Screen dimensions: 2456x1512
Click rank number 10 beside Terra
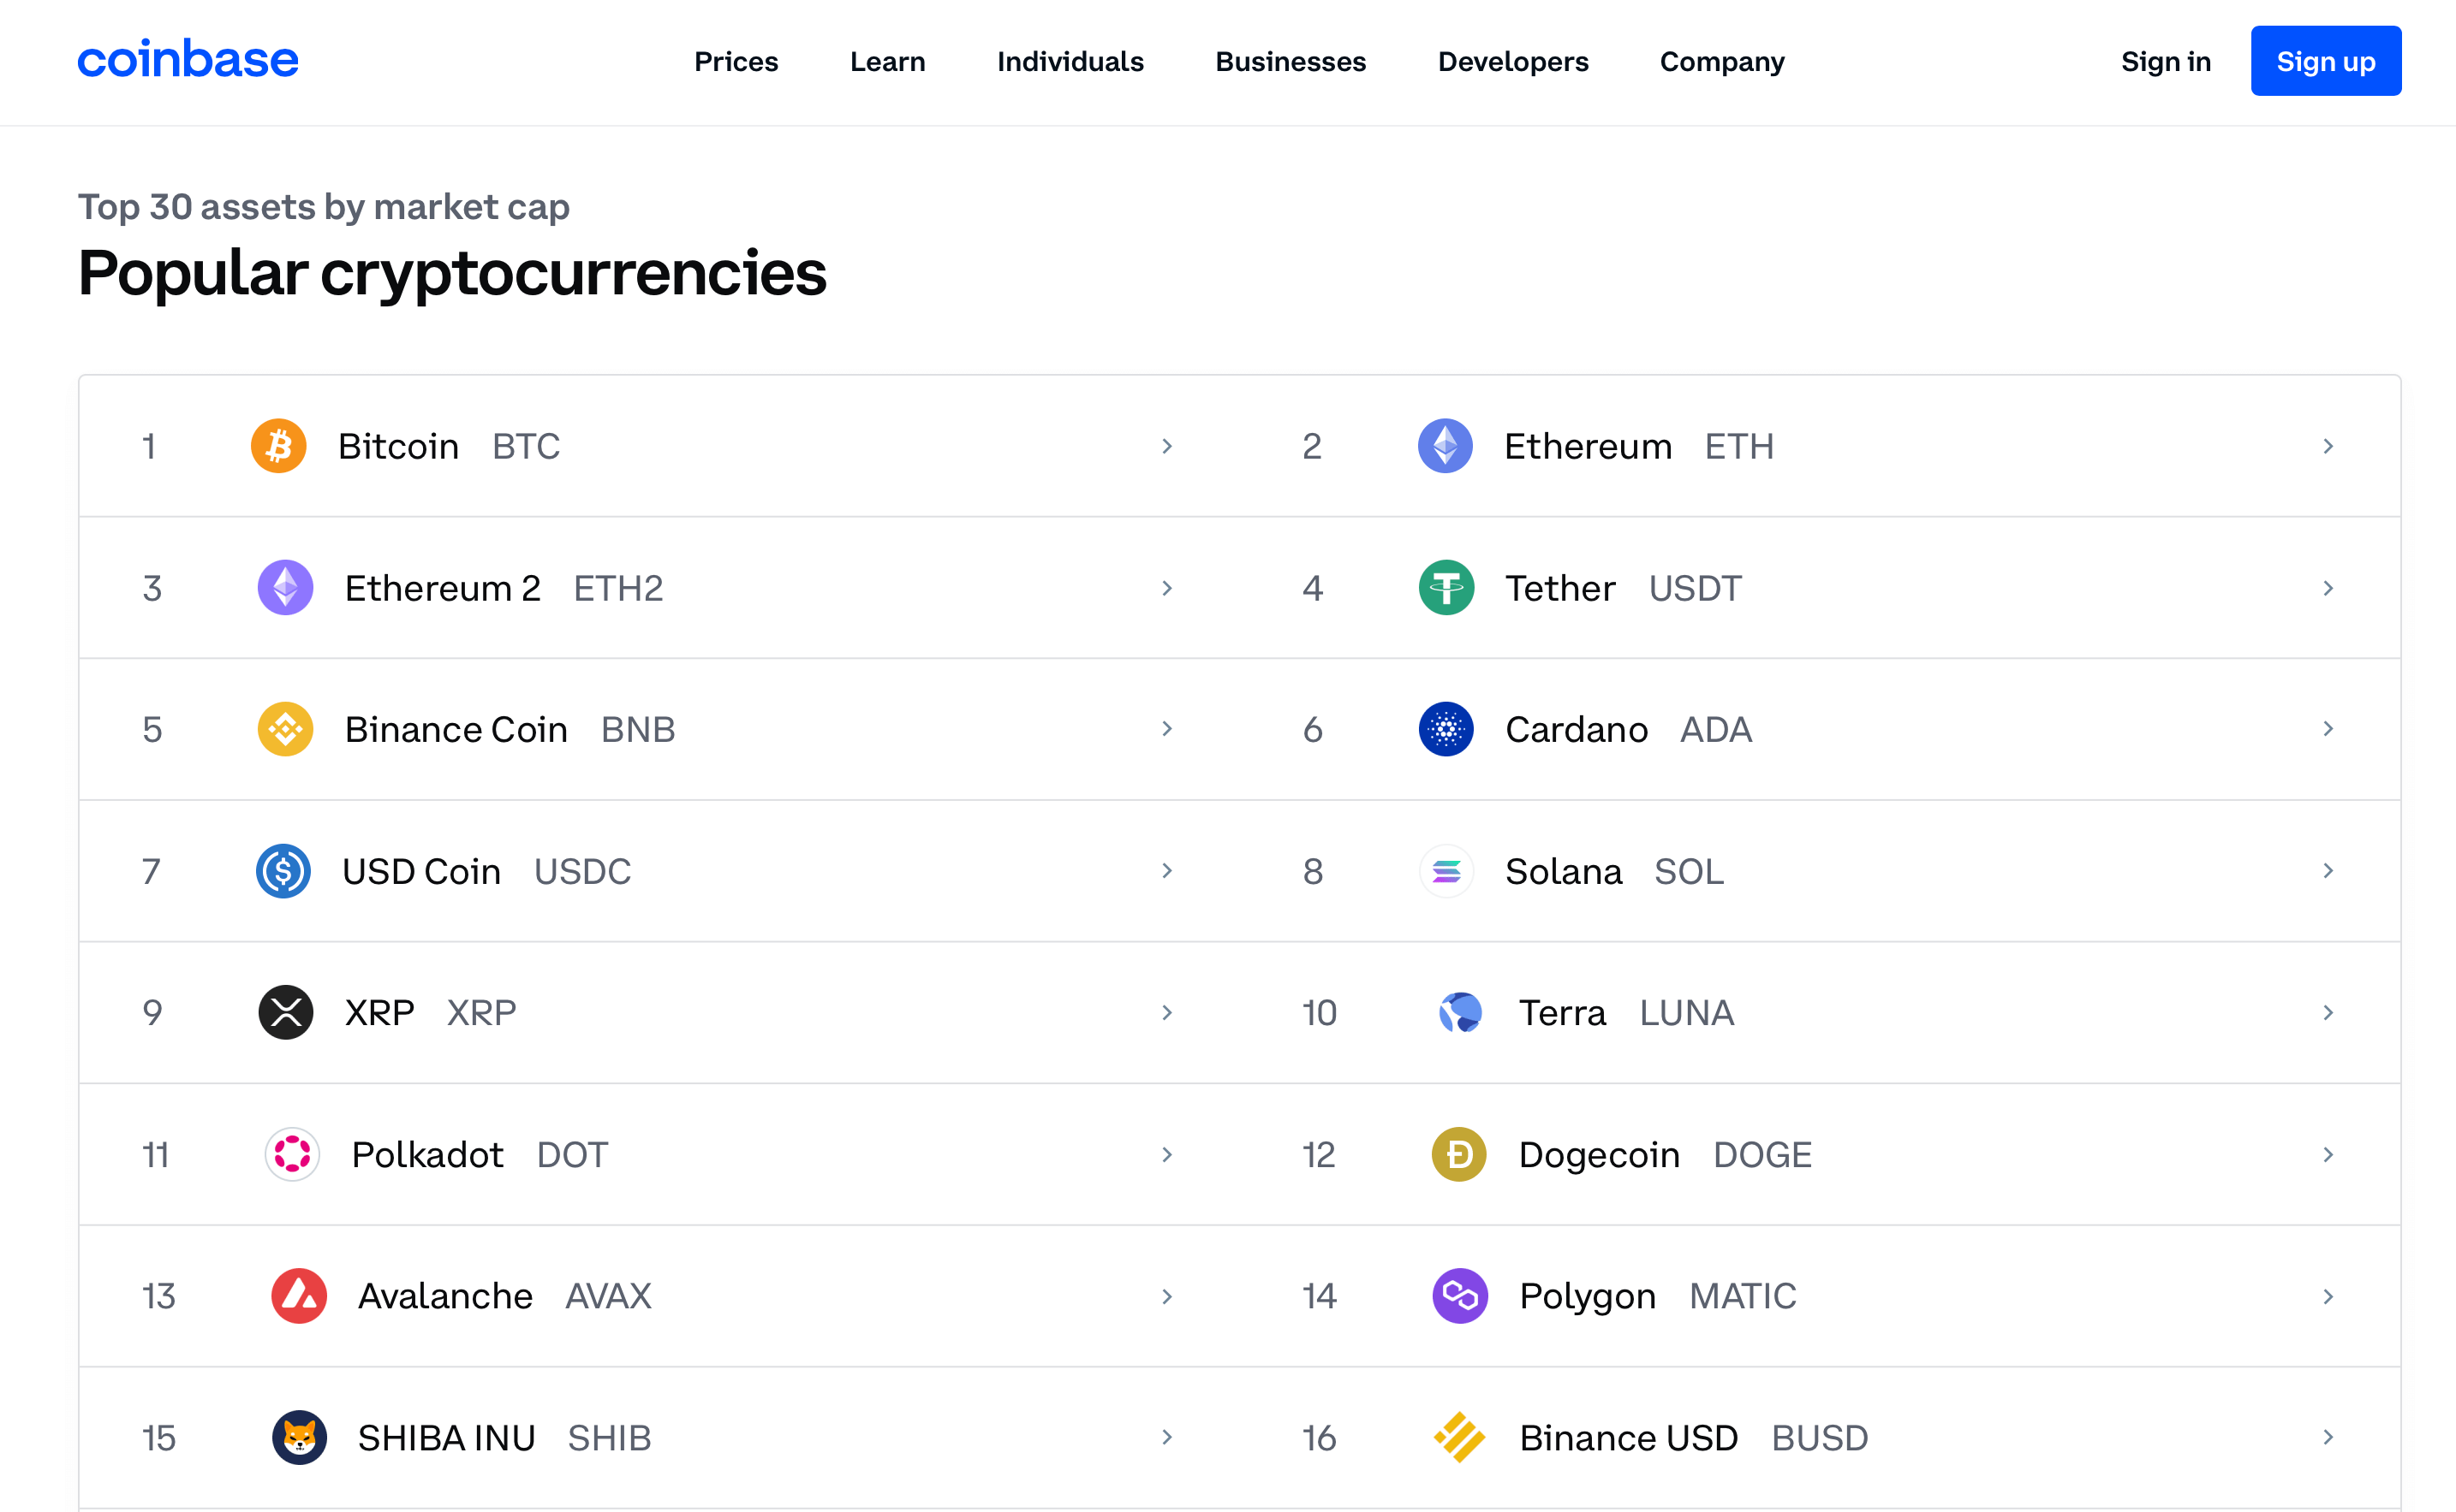[x=1319, y=1013]
